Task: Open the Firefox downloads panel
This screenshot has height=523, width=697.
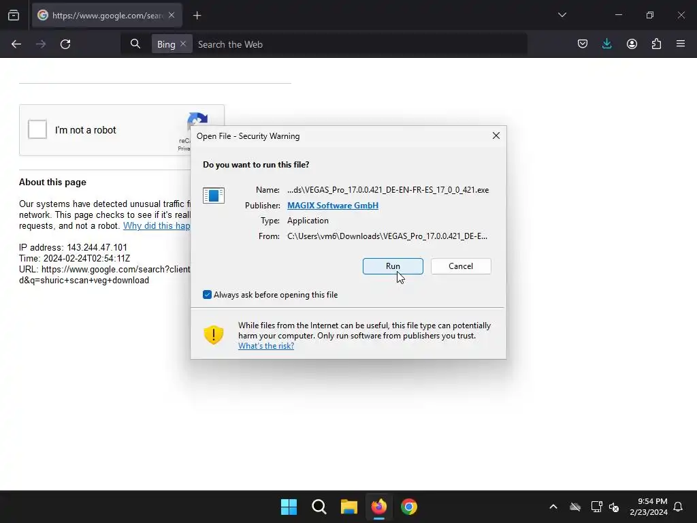Action: pos(606,44)
